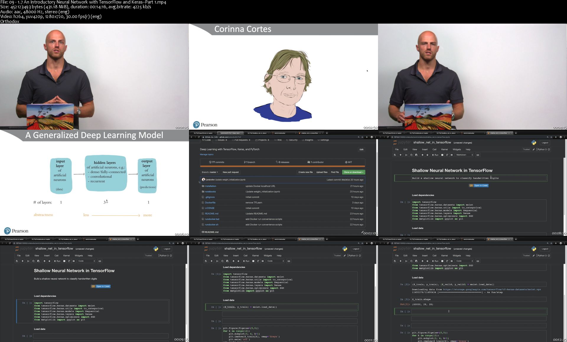Select presenter thumbnail at 00:01:25
This screenshot has height=342, width=567.
[x=94, y=77]
